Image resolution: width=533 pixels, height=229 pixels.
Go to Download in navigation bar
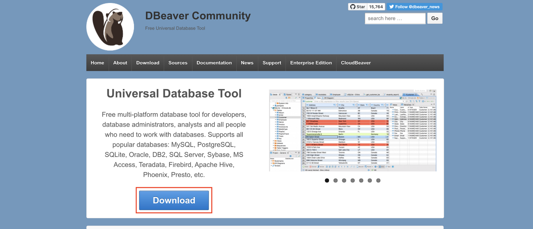148,63
